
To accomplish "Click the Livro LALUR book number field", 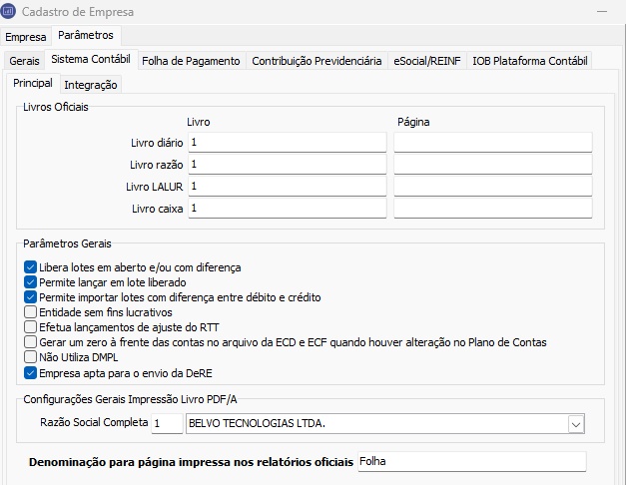I will pyautogui.click(x=288, y=187).
